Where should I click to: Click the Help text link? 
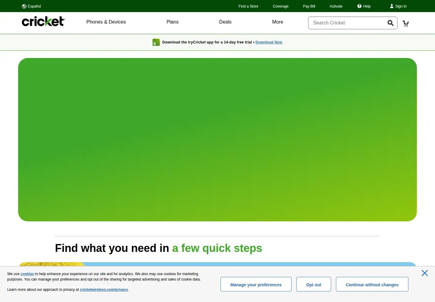click(367, 6)
